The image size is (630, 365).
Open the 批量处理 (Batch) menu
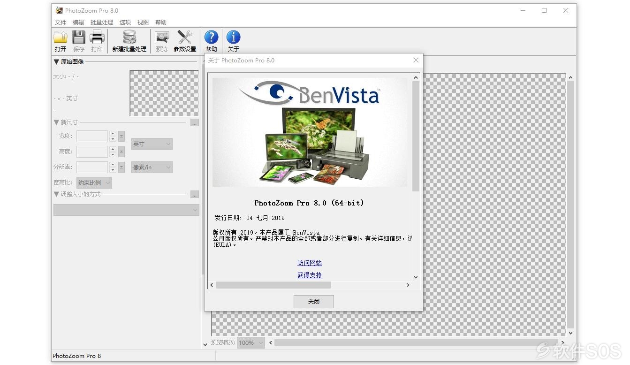coord(102,22)
